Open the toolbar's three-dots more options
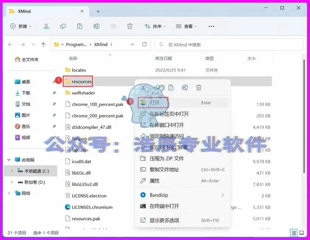This screenshot has width=310, height=240. pyautogui.click(x=211, y=26)
